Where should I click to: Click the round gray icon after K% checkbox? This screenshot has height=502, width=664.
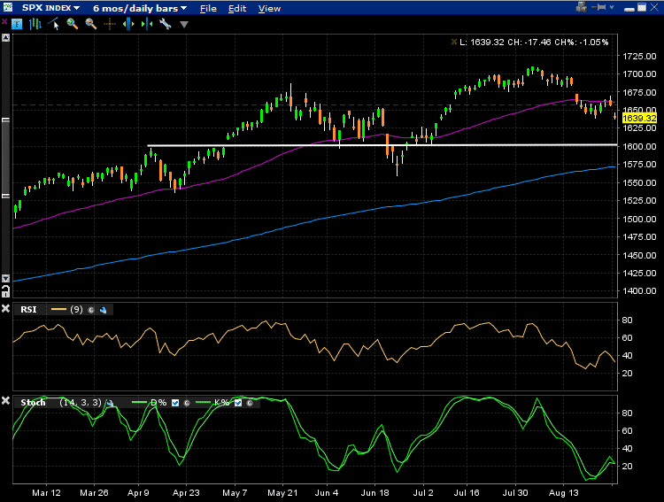pyautogui.click(x=250, y=403)
